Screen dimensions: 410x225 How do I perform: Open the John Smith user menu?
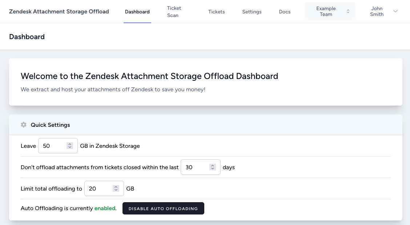point(383,11)
